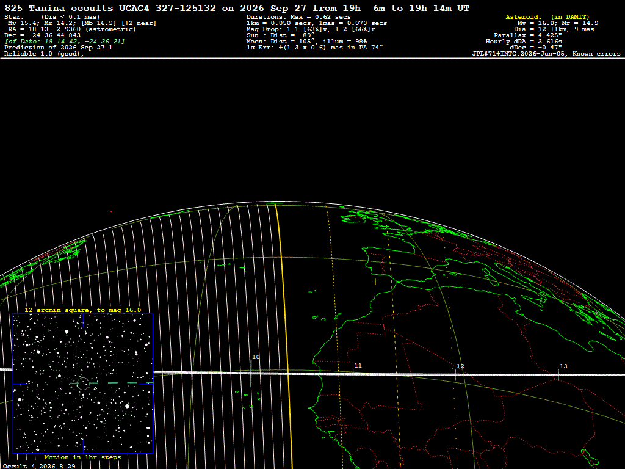Click the circled target star in finder chart
The width and height of the screenshot is (625, 469).
tap(83, 384)
